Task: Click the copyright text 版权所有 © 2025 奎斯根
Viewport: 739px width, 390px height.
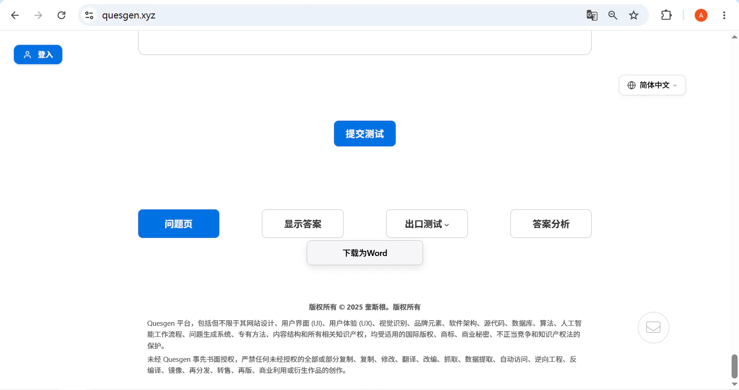Action: [365, 307]
